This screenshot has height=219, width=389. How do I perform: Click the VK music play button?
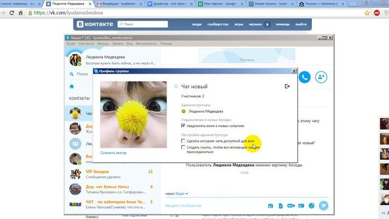pos(267,24)
